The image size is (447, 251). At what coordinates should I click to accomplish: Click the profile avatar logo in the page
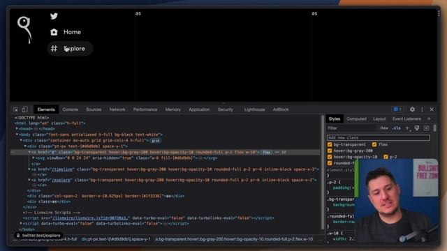pyautogui.click(x=24, y=30)
